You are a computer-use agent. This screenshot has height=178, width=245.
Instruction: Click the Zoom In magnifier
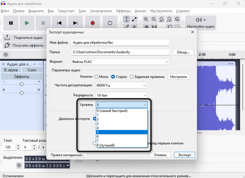(x=146, y=19)
